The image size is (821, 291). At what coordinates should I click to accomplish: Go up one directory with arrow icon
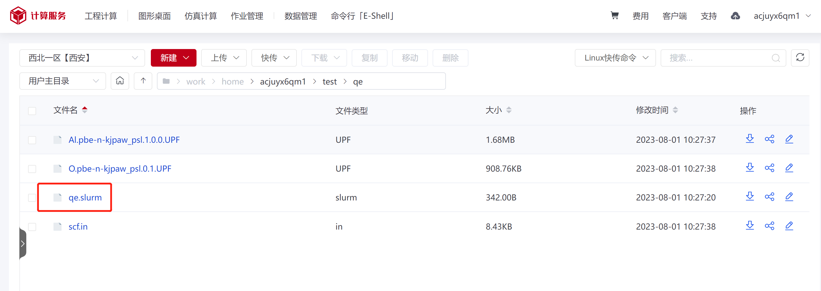[143, 81]
